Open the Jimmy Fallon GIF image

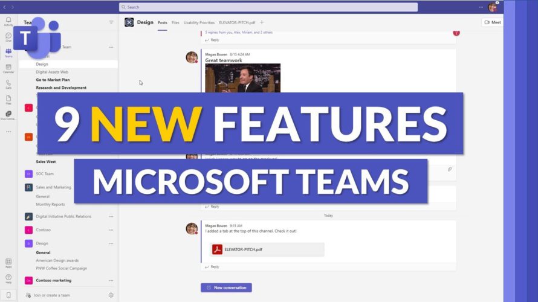click(x=242, y=78)
